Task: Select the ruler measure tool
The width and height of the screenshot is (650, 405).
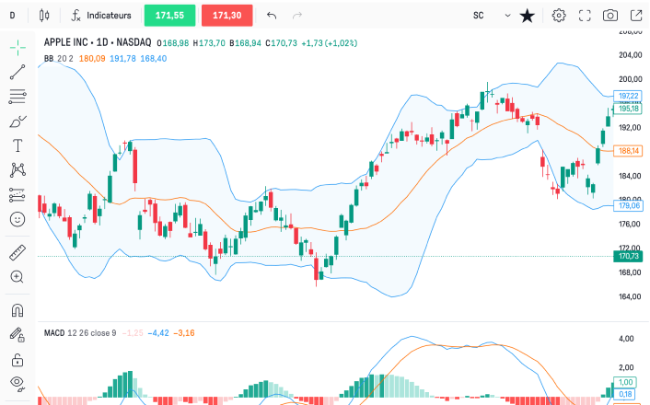Action: 17,252
